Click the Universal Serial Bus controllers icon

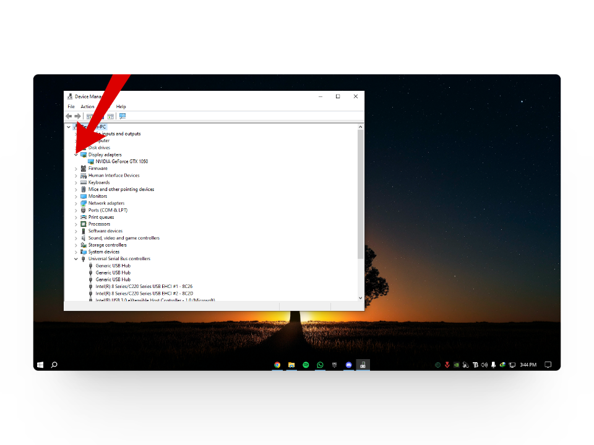click(84, 259)
